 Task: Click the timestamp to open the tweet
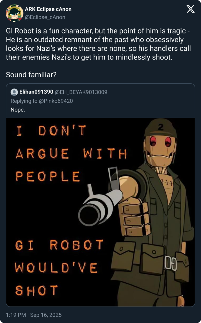(16, 315)
